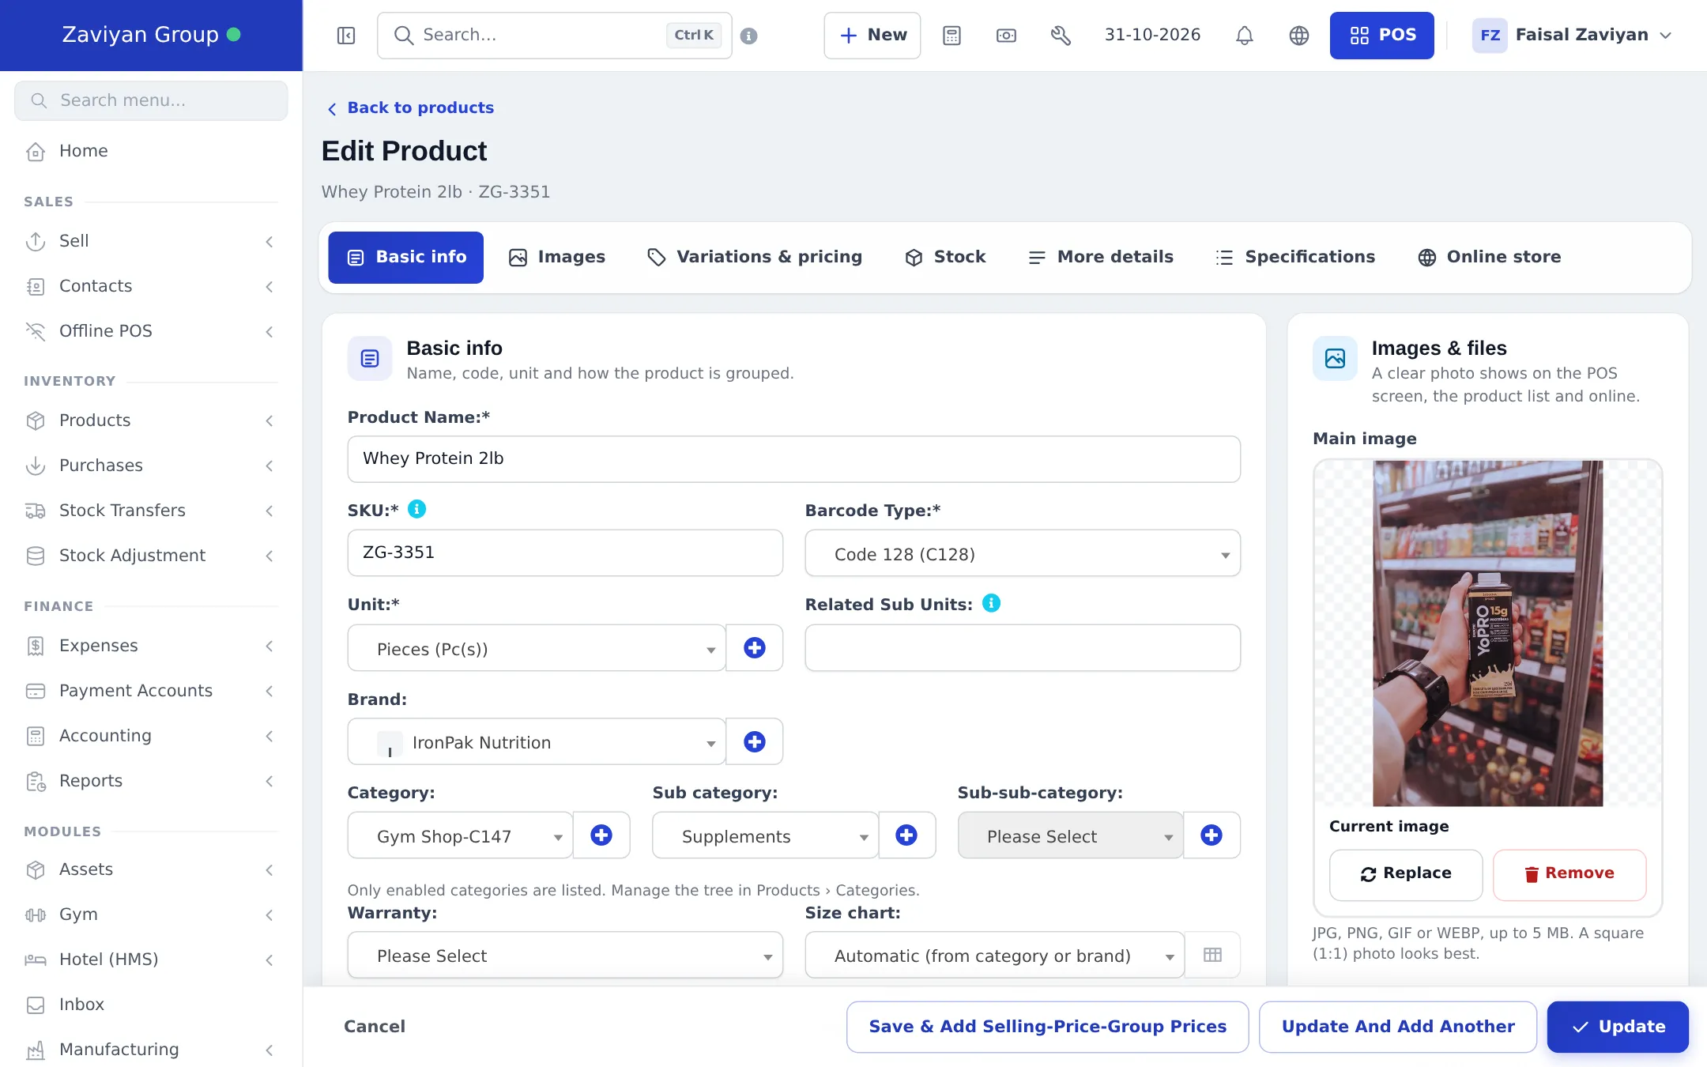Open the notifications bell
The width and height of the screenshot is (1707, 1067).
click(x=1245, y=36)
